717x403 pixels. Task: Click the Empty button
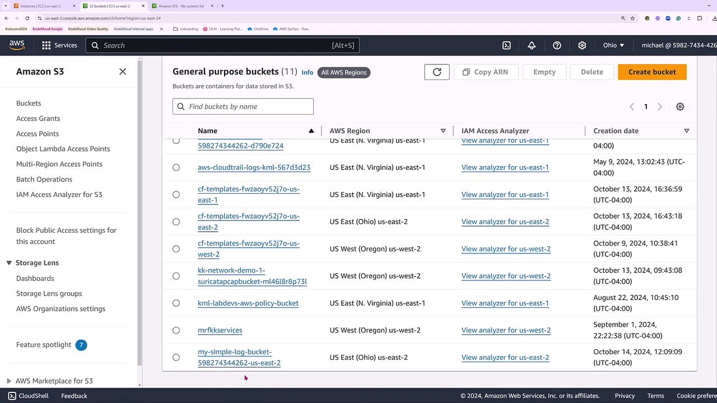tap(544, 72)
